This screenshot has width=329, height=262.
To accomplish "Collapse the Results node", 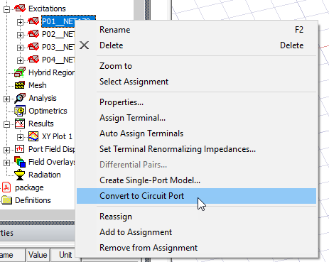I will click(x=7, y=124).
